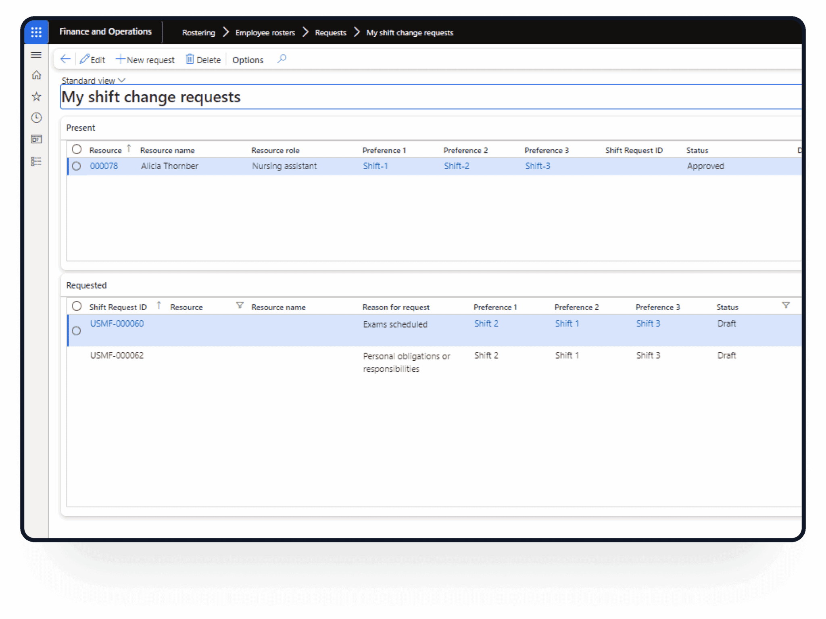
Task: Open the Options menu
Action: pos(248,60)
